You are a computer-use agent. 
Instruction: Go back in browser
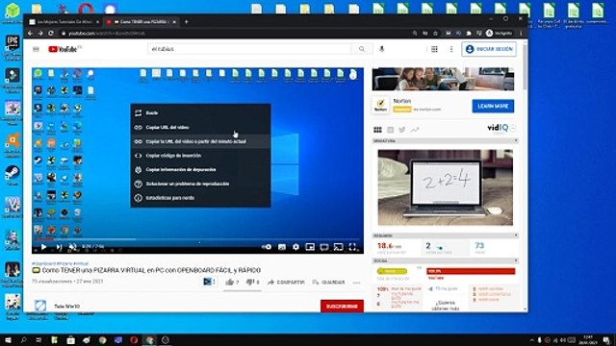(x=30, y=34)
